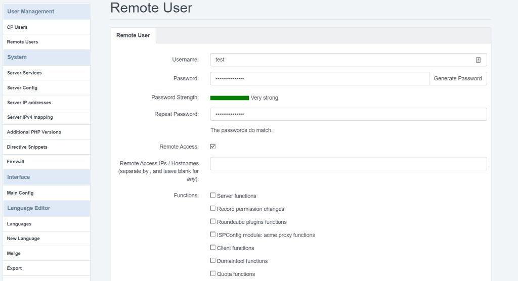This screenshot has width=518, height=281.
Task: Enable ISPConfig acme proxy functions checkbox
Action: [x=213, y=235]
